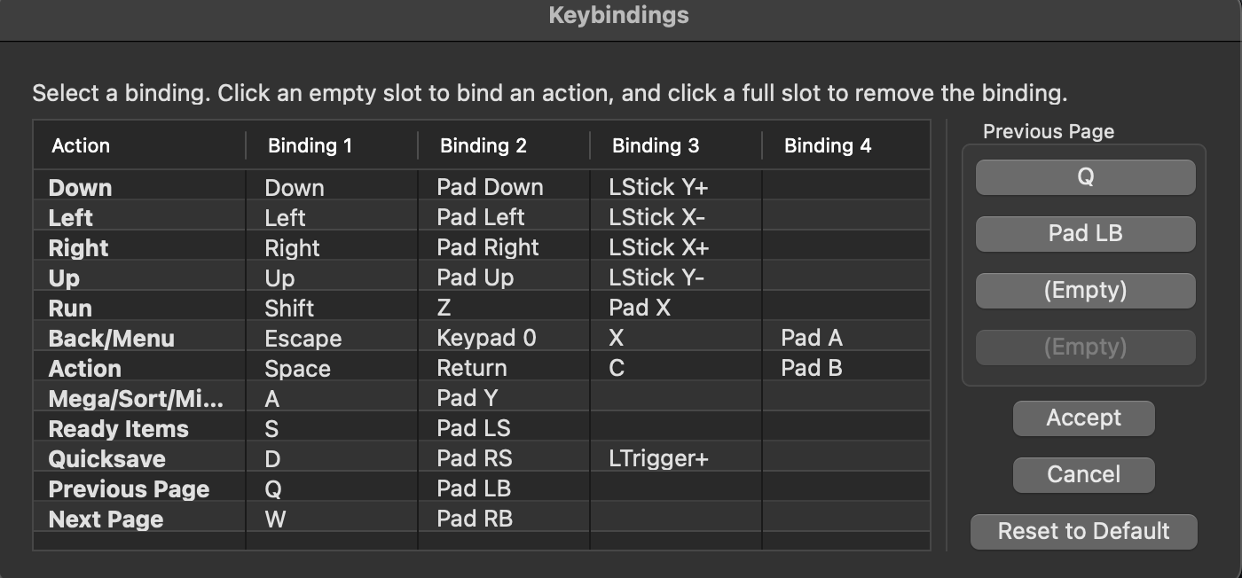Select the Shift binding for Run
The image size is (1242, 578).
332,309
